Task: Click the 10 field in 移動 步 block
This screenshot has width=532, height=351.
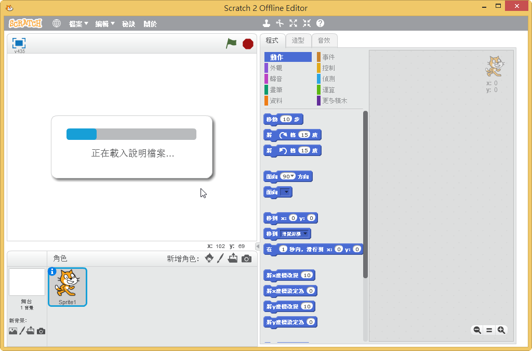Action: pos(286,119)
